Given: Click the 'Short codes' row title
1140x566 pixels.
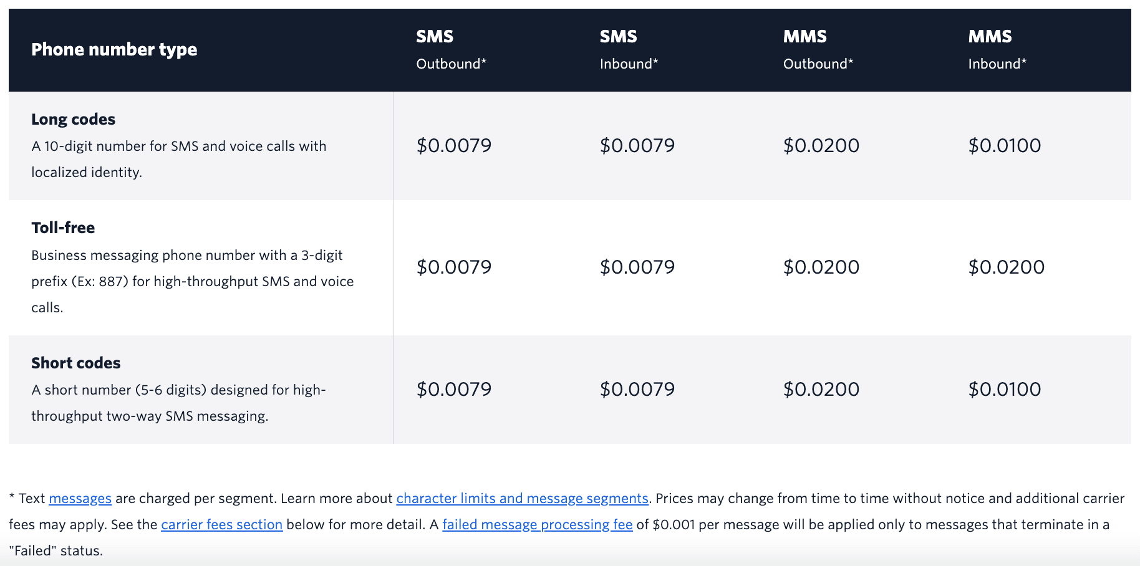Looking at the screenshot, I should click(x=76, y=363).
